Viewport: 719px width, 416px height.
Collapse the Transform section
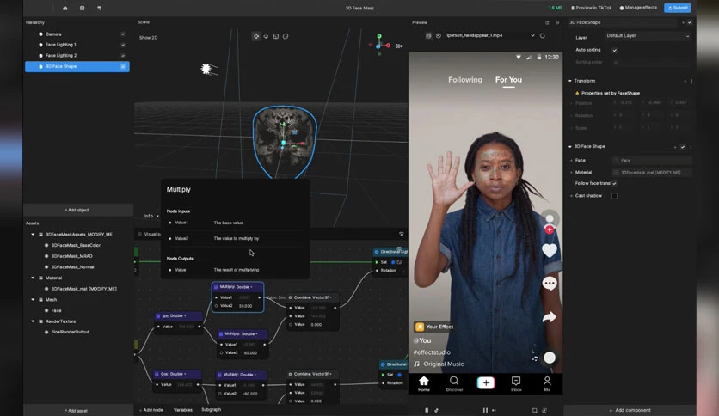tap(570, 81)
